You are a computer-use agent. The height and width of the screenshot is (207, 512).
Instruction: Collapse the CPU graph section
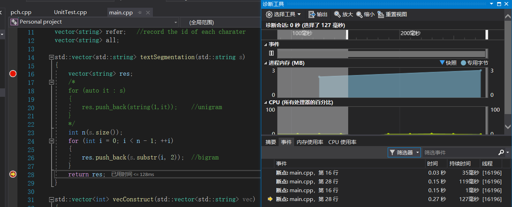(266, 102)
